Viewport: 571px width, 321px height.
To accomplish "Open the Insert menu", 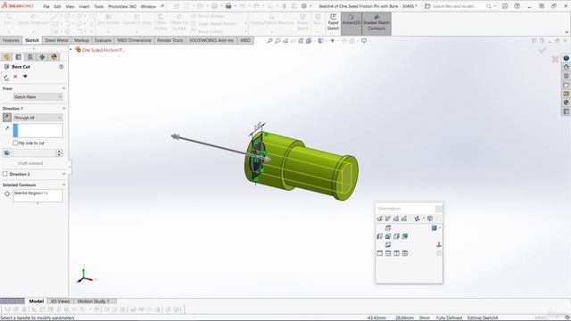I will [84, 6].
